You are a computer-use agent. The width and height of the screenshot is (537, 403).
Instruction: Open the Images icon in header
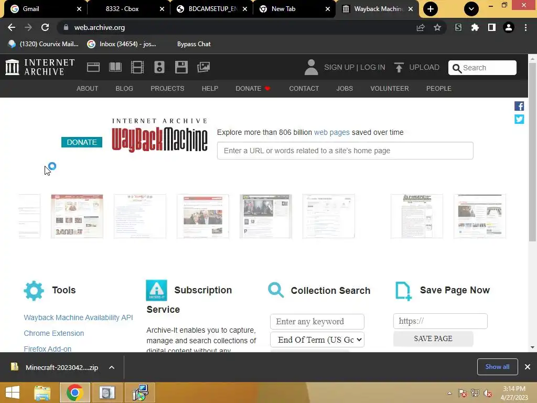[x=203, y=67]
